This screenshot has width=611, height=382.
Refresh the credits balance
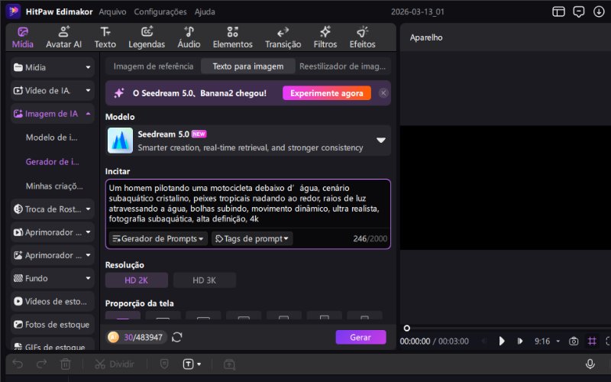click(x=177, y=337)
